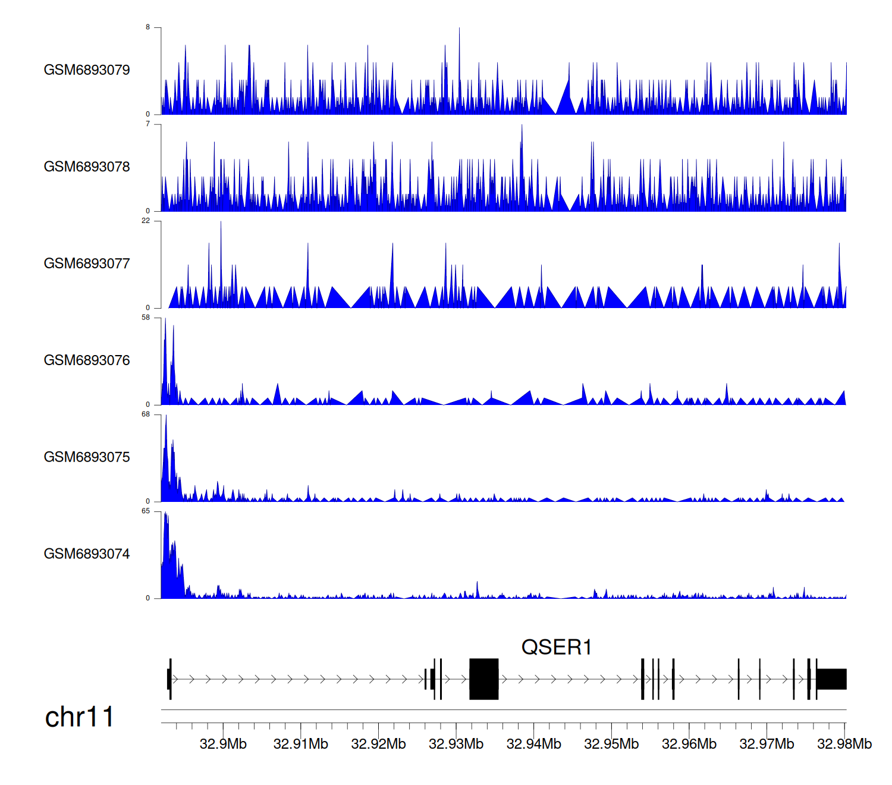The width and height of the screenshot is (892, 785).
Task: Click the GSM6893077 track name
Action: pyautogui.click(x=87, y=264)
